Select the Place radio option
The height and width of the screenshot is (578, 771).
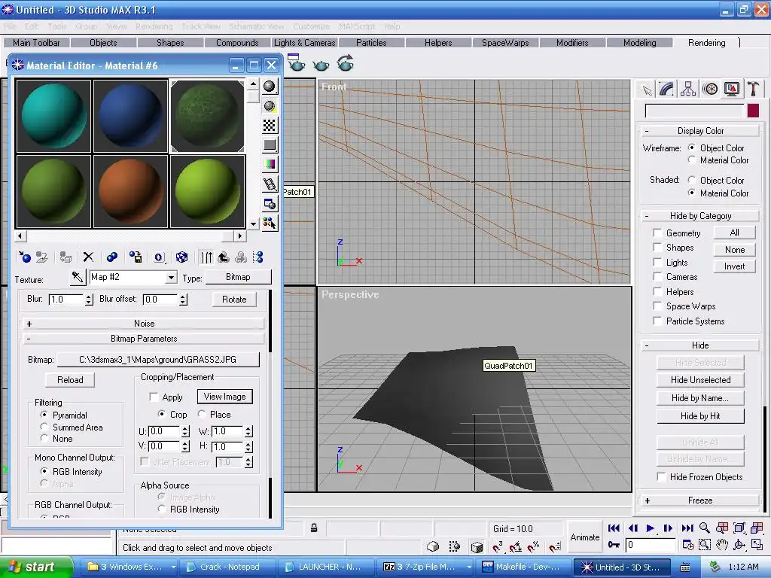tap(202, 414)
